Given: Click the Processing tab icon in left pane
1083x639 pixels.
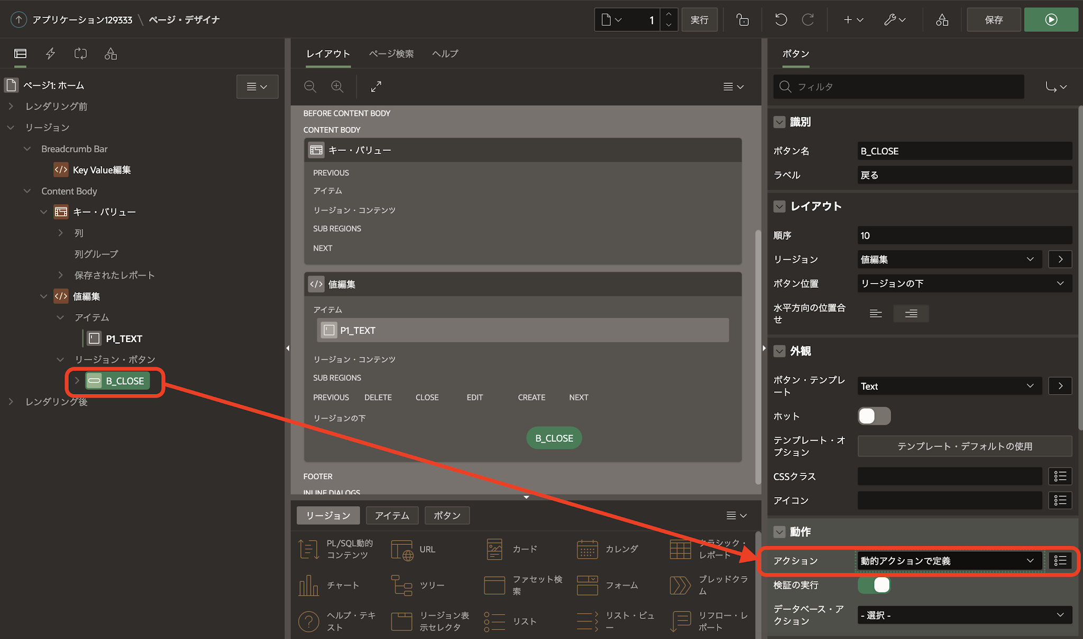Looking at the screenshot, I should point(80,53).
